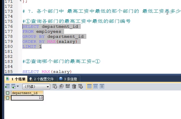
Task: Click 'GROUP BY department_id' on line 178
Action: pyautogui.click(x=53, y=37)
